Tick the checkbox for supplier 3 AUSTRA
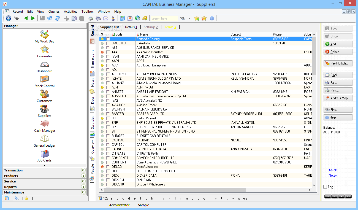Viewport: 358px width, 210px height. pyautogui.click(x=108, y=43)
